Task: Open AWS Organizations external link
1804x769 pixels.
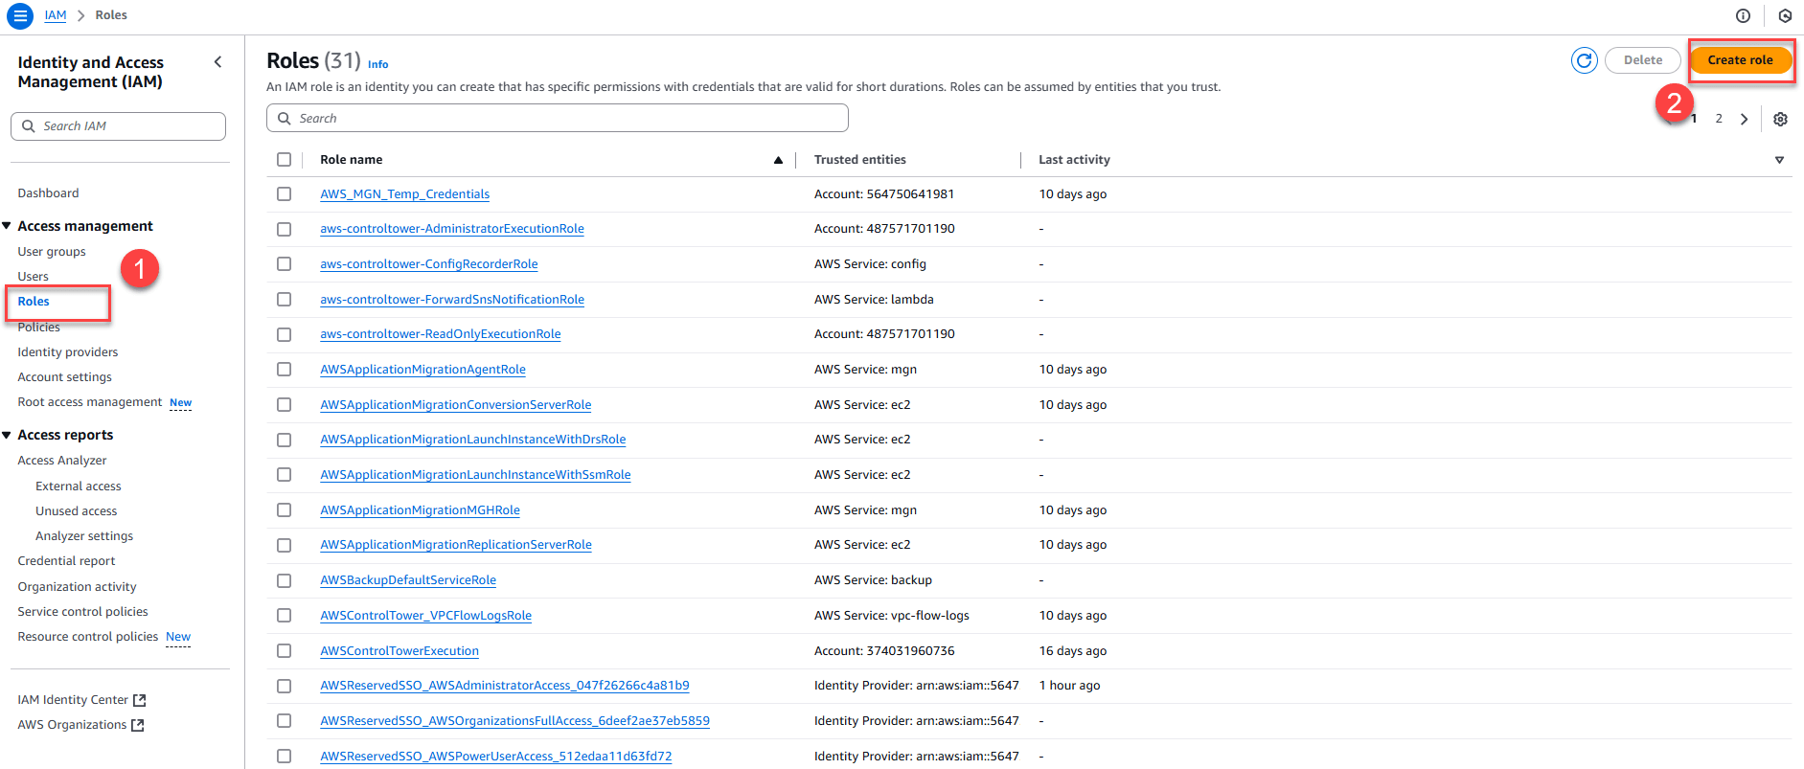Action: [80, 725]
